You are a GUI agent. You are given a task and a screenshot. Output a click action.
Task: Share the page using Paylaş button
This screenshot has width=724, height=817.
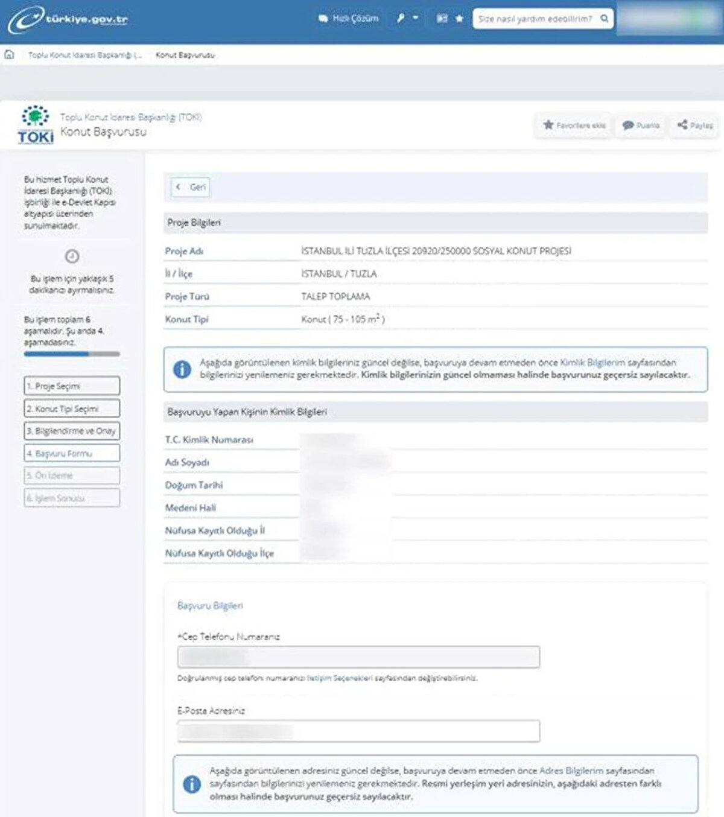click(x=695, y=126)
